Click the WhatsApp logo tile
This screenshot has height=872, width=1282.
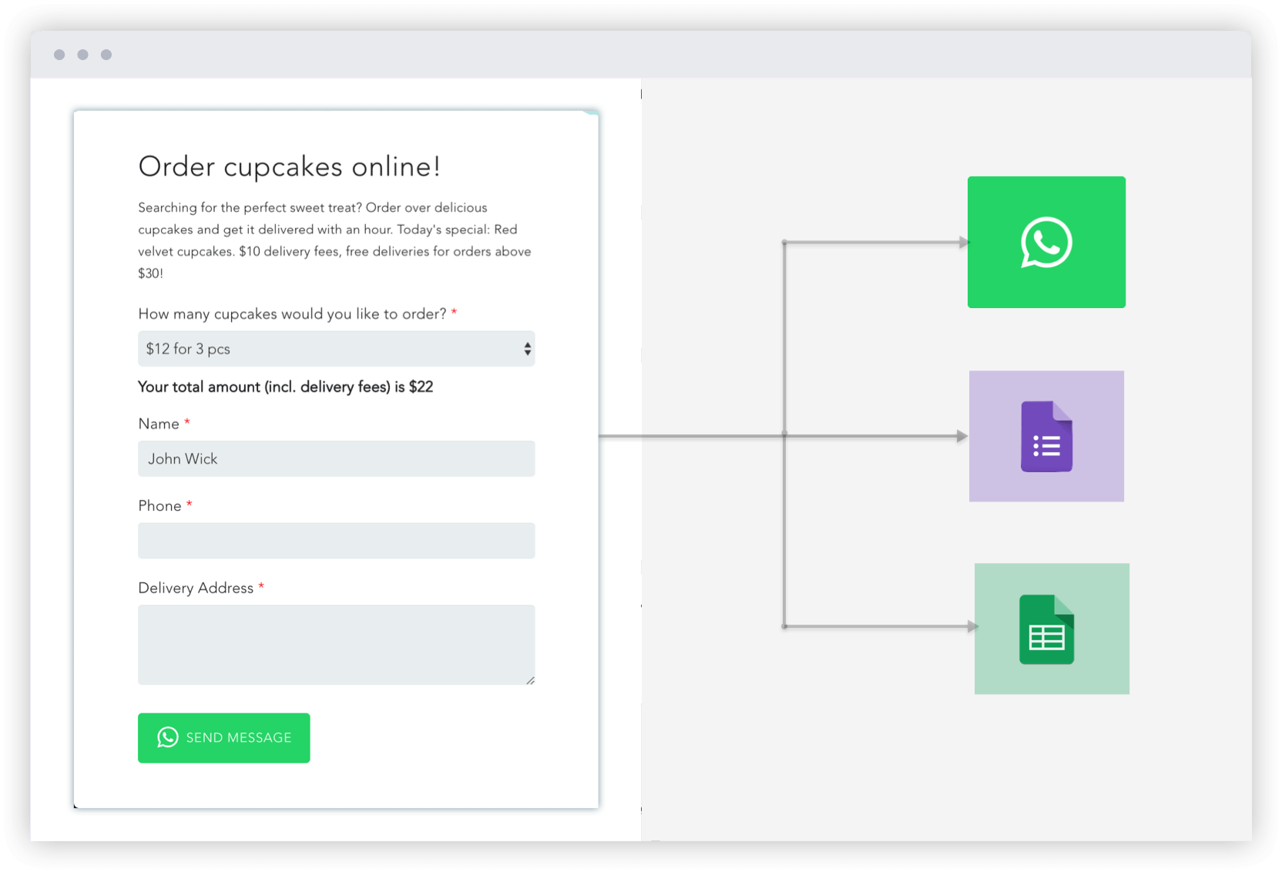pyautogui.click(x=1046, y=242)
